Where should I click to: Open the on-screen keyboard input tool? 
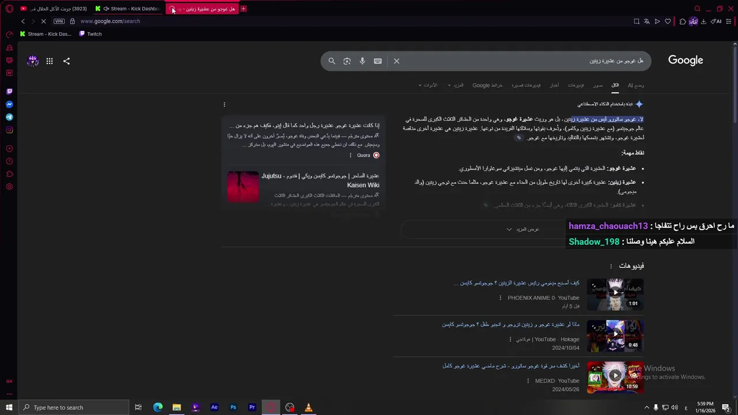click(x=378, y=61)
